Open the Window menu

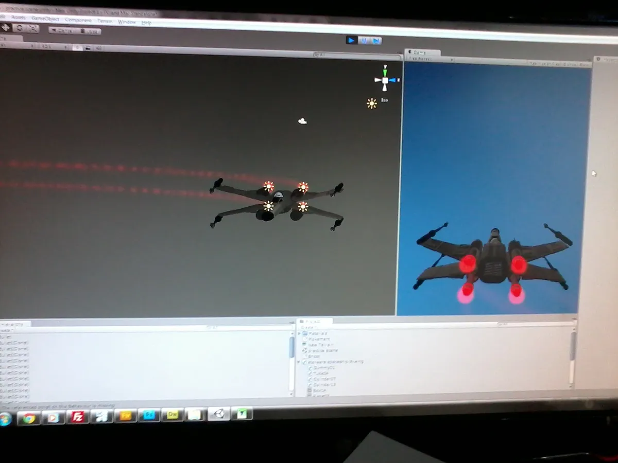(127, 22)
